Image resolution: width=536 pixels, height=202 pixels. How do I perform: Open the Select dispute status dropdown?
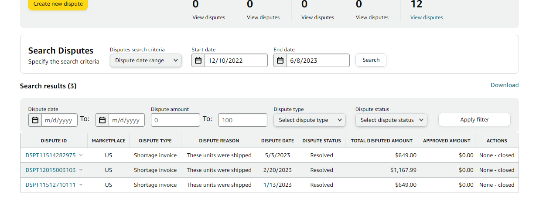point(391,120)
